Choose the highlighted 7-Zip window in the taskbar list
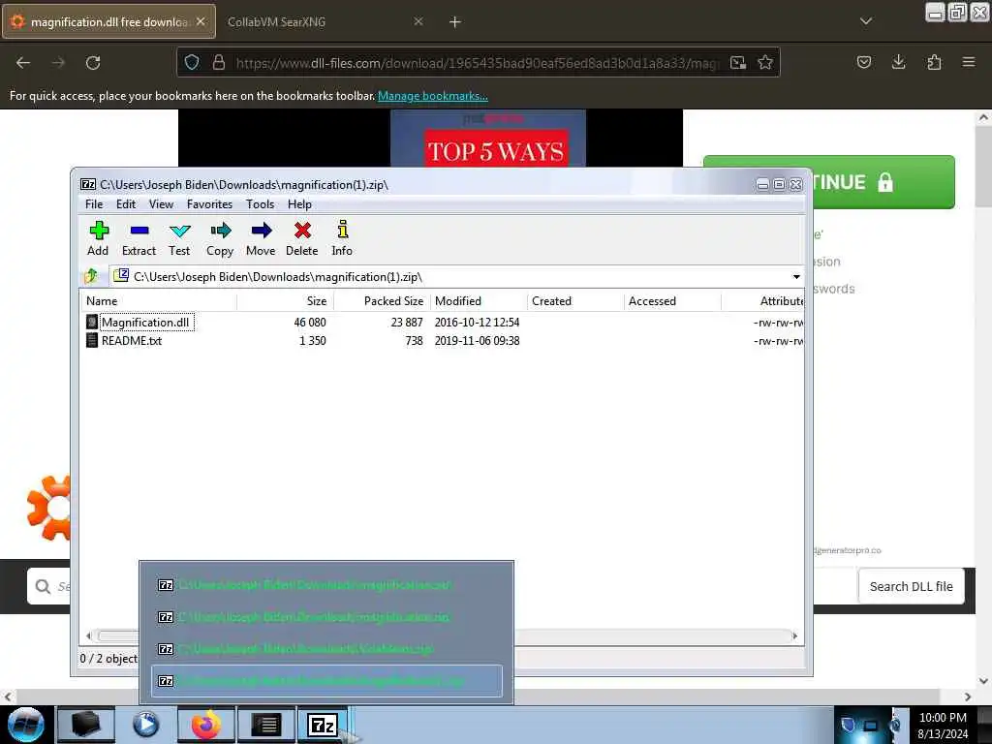Image resolution: width=992 pixels, height=744 pixels. point(327,681)
